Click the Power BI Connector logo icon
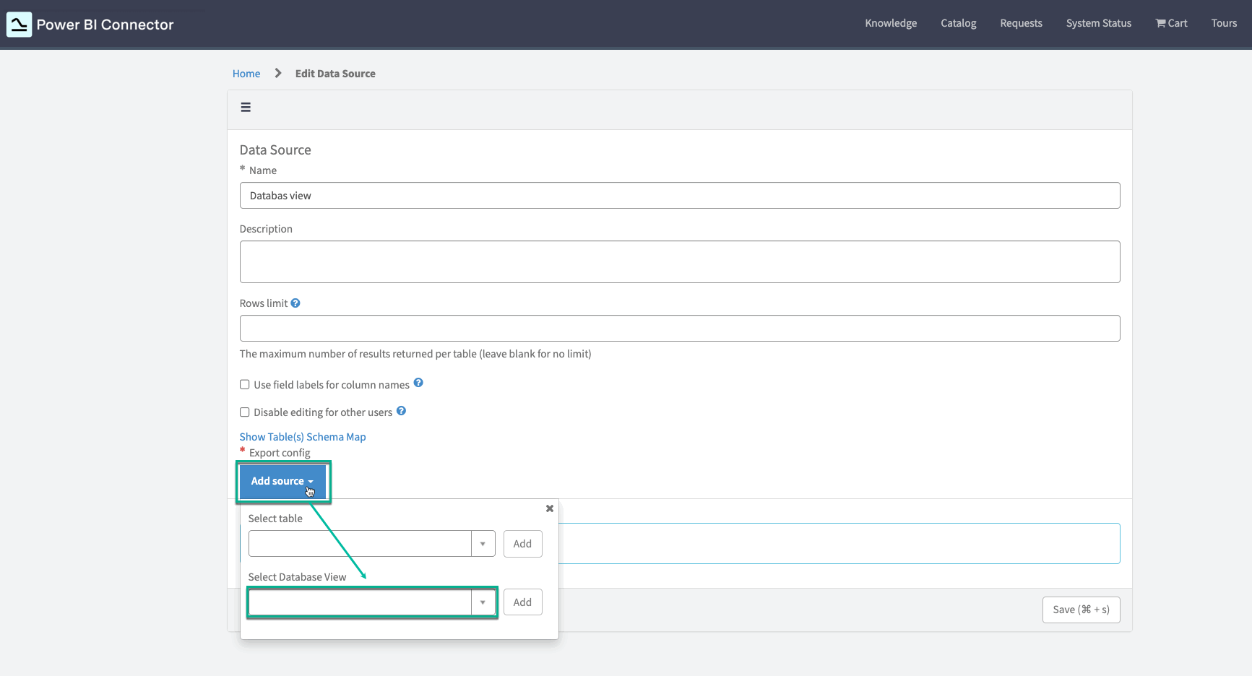This screenshot has height=676, width=1252. coord(19,24)
